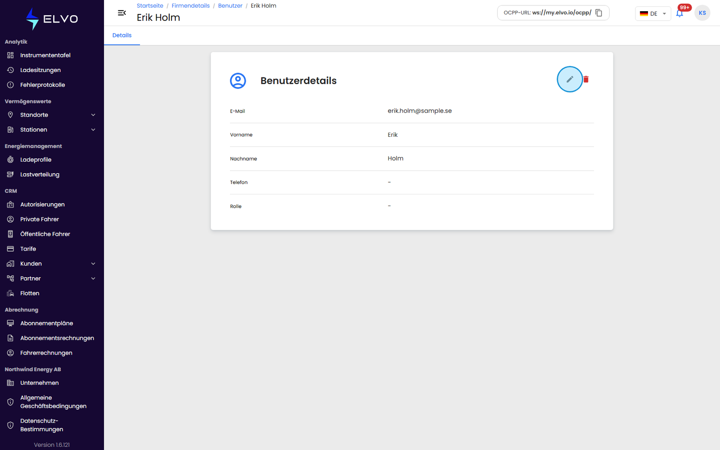The image size is (720, 450).
Task: Click the Vorname value Erik
Action: (392, 135)
